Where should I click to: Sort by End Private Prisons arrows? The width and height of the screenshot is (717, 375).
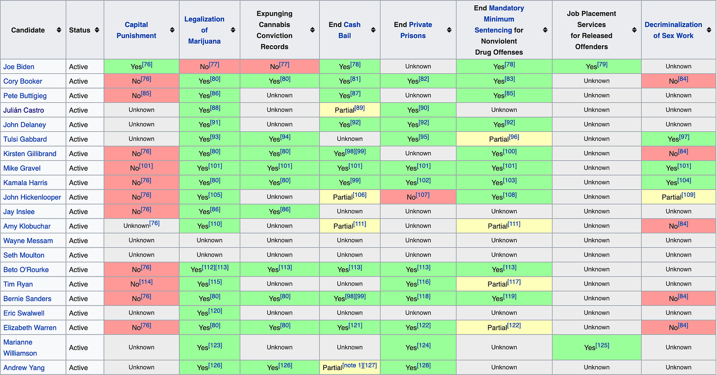click(450, 30)
